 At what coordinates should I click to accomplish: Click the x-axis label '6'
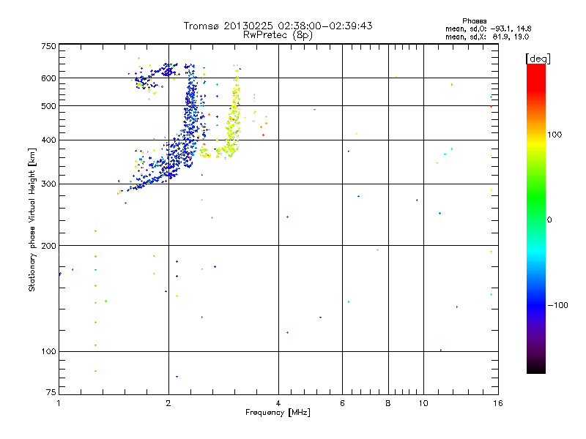342,403
